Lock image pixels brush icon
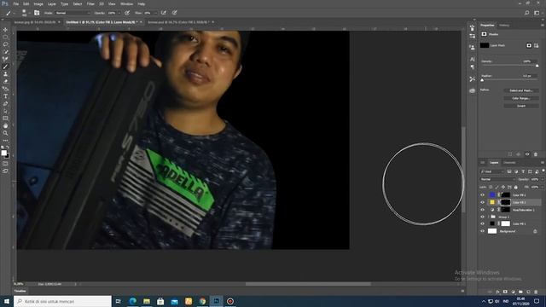The width and height of the screenshot is (546, 307). (x=497, y=188)
